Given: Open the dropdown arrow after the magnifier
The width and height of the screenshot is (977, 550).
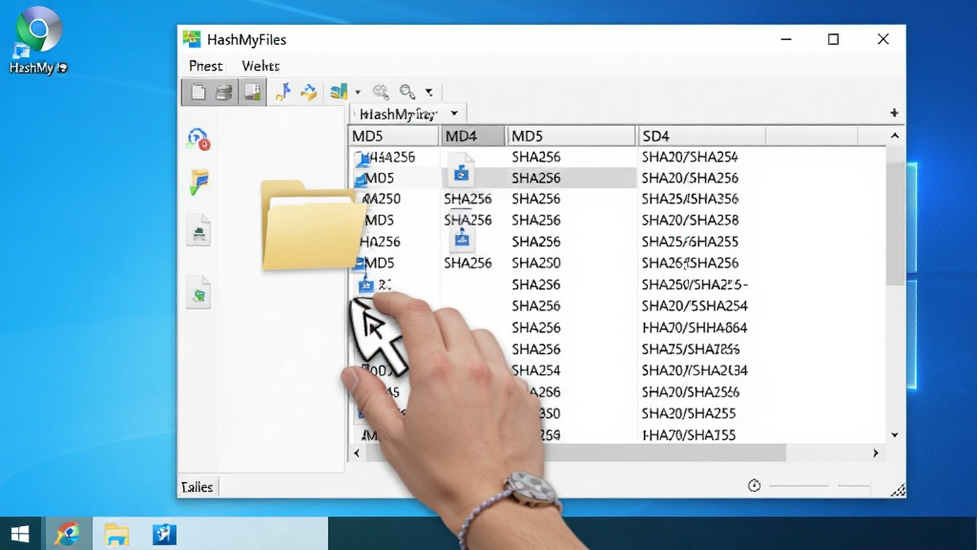Looking at the screenshot, I should (429, 93).
